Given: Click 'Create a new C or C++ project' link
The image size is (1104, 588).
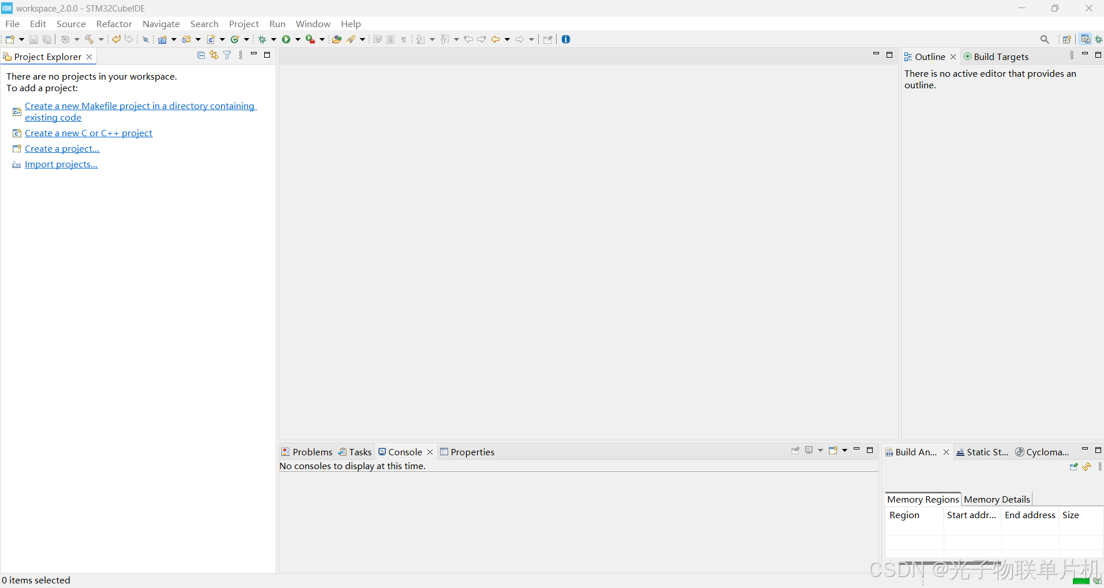Looking at the screenshot, I should click(88, 133).
